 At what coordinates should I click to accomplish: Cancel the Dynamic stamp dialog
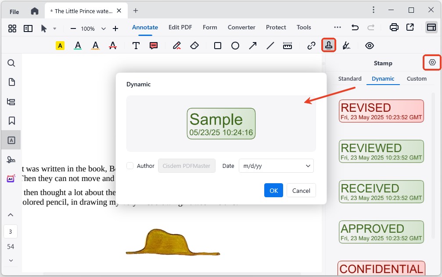301,190
